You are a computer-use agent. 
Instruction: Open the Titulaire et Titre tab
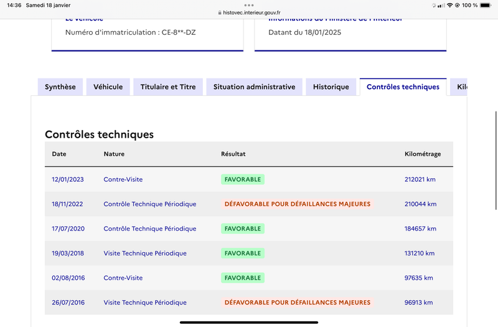(x=168, y=87)
